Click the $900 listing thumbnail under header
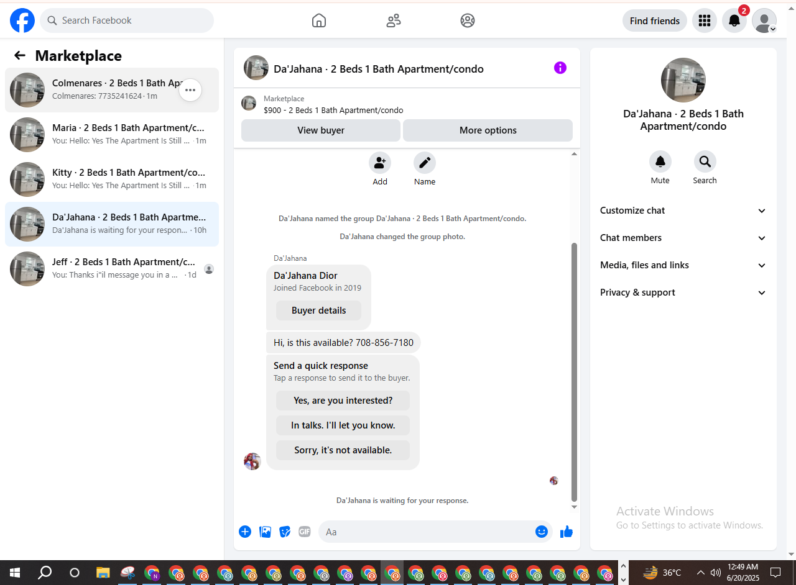This screenshot has width=796, height=585. tap(249, 104)
